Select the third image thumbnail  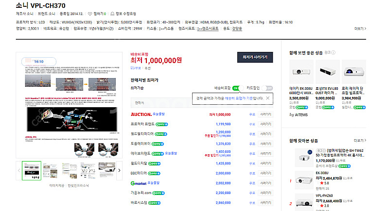(70, 171)
